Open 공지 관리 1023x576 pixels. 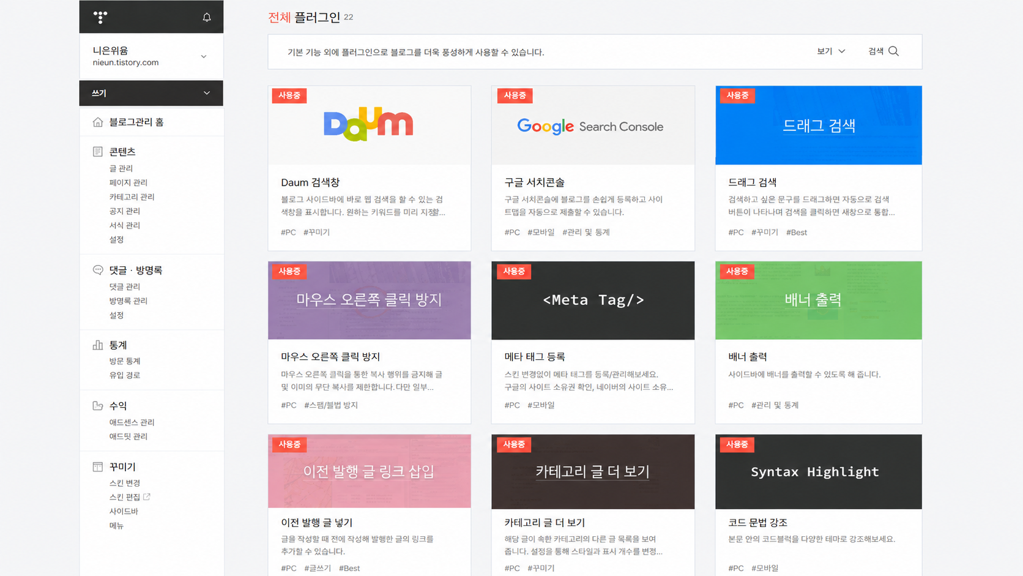125,211
